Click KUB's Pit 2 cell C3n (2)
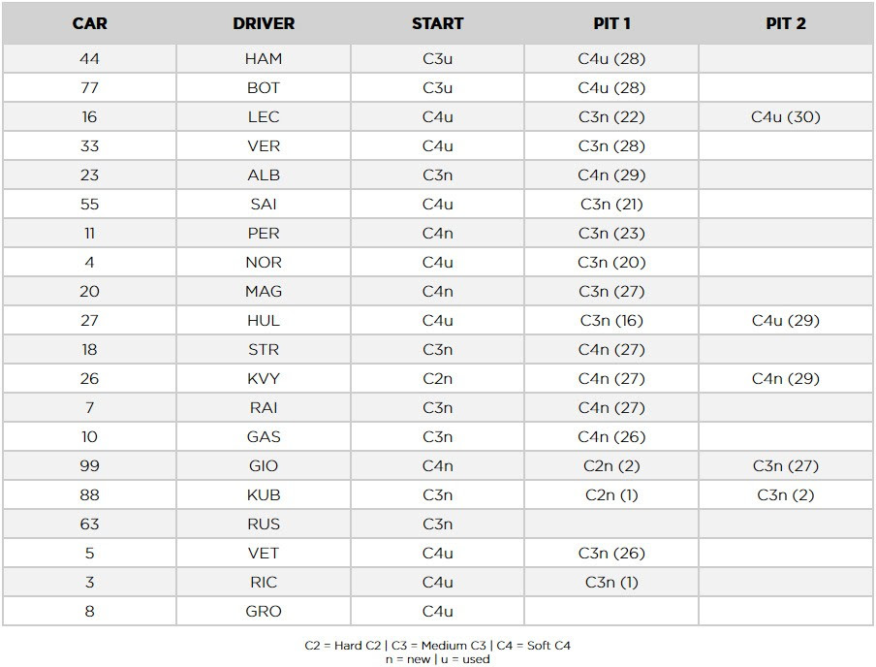 pyautogui.click(x=786, y=494)
